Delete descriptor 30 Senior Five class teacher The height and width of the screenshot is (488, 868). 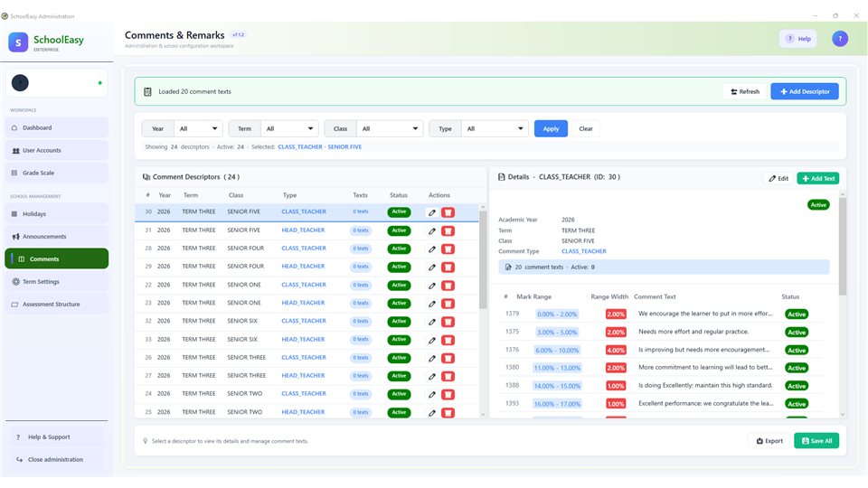point(448,212)
